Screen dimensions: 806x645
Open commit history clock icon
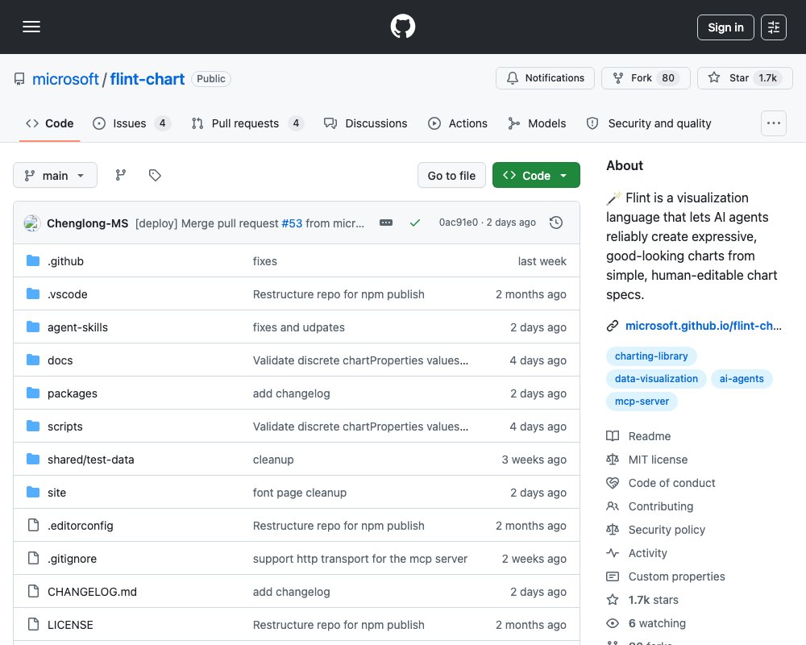pyautogui.click(x=556, y=223)
